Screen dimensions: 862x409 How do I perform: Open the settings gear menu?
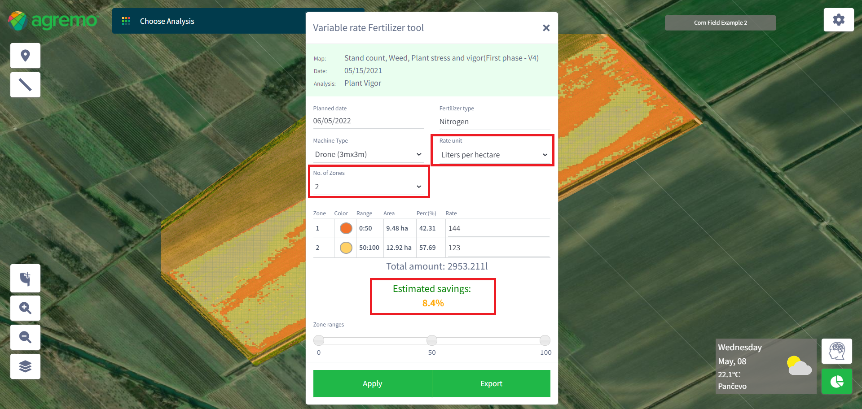[x=838, y=20]
